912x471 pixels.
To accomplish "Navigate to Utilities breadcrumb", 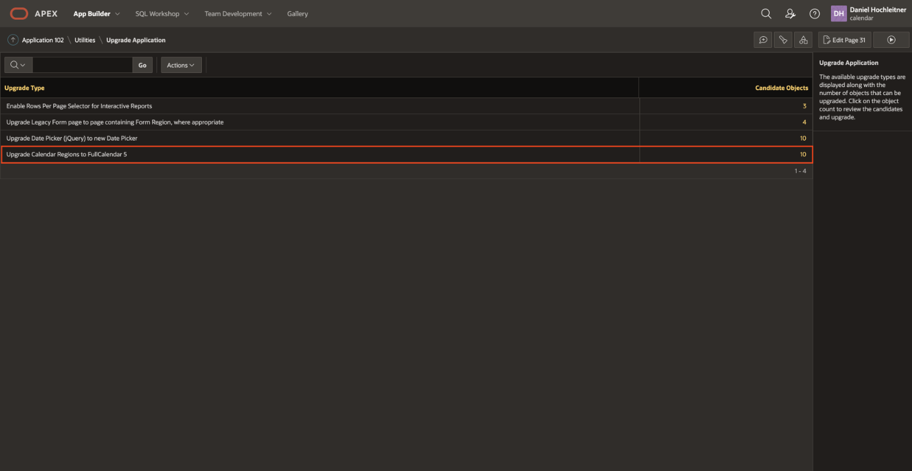I will 85,40.
